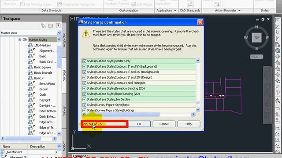The width and height of the screenshot is (282, 158).
Task: Click the Basic Triangle style icon
Action: coord(30,72)
